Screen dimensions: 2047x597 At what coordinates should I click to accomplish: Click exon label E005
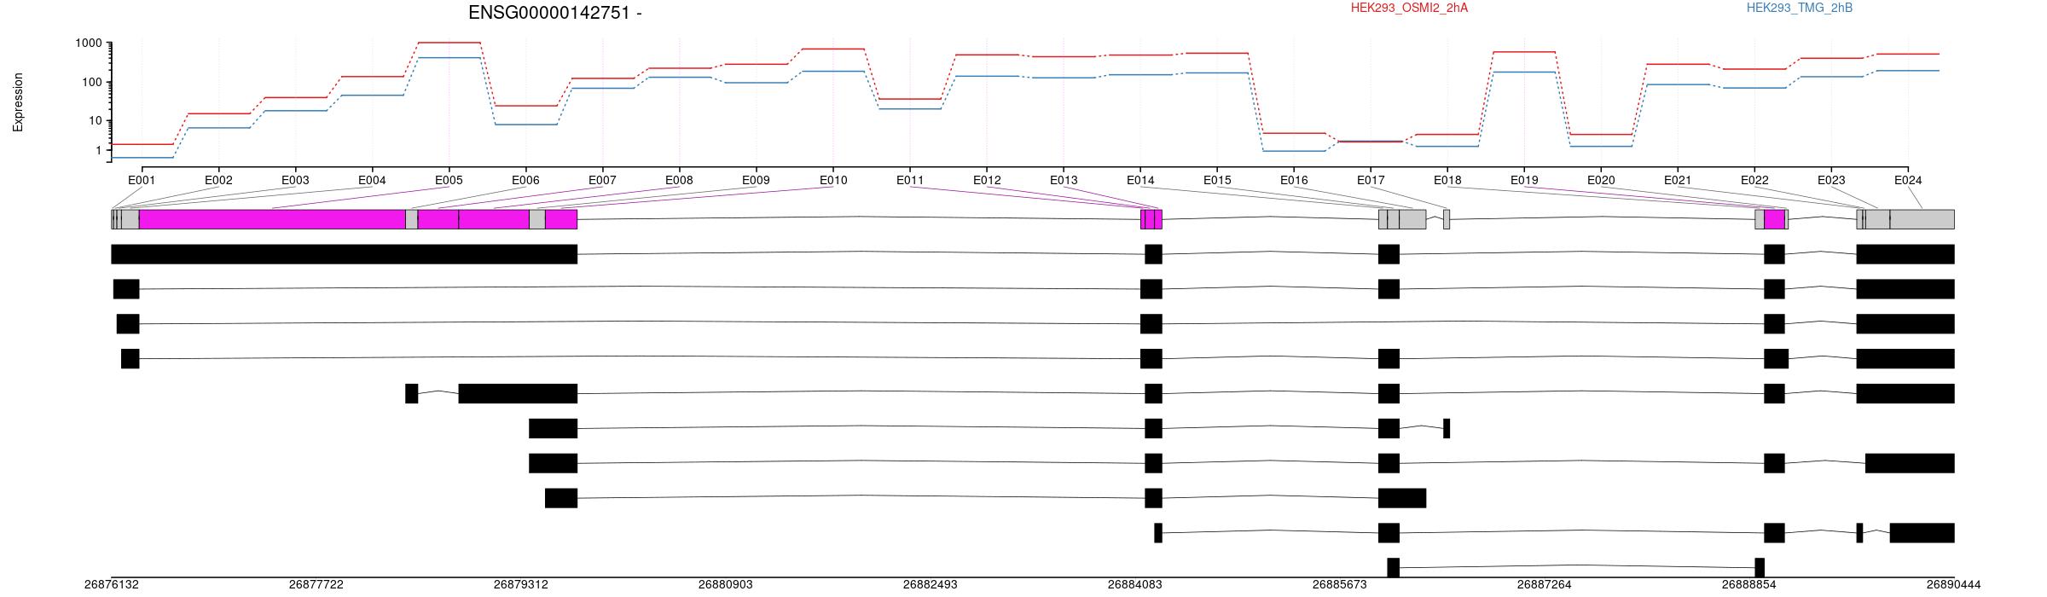pos(449,180)
